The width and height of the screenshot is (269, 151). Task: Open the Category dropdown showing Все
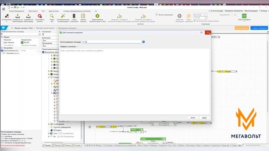[x=50, y=40]
